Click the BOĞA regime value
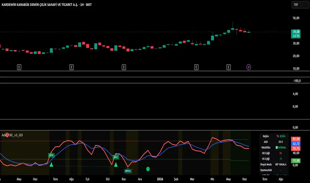 (x=282, y=136)
